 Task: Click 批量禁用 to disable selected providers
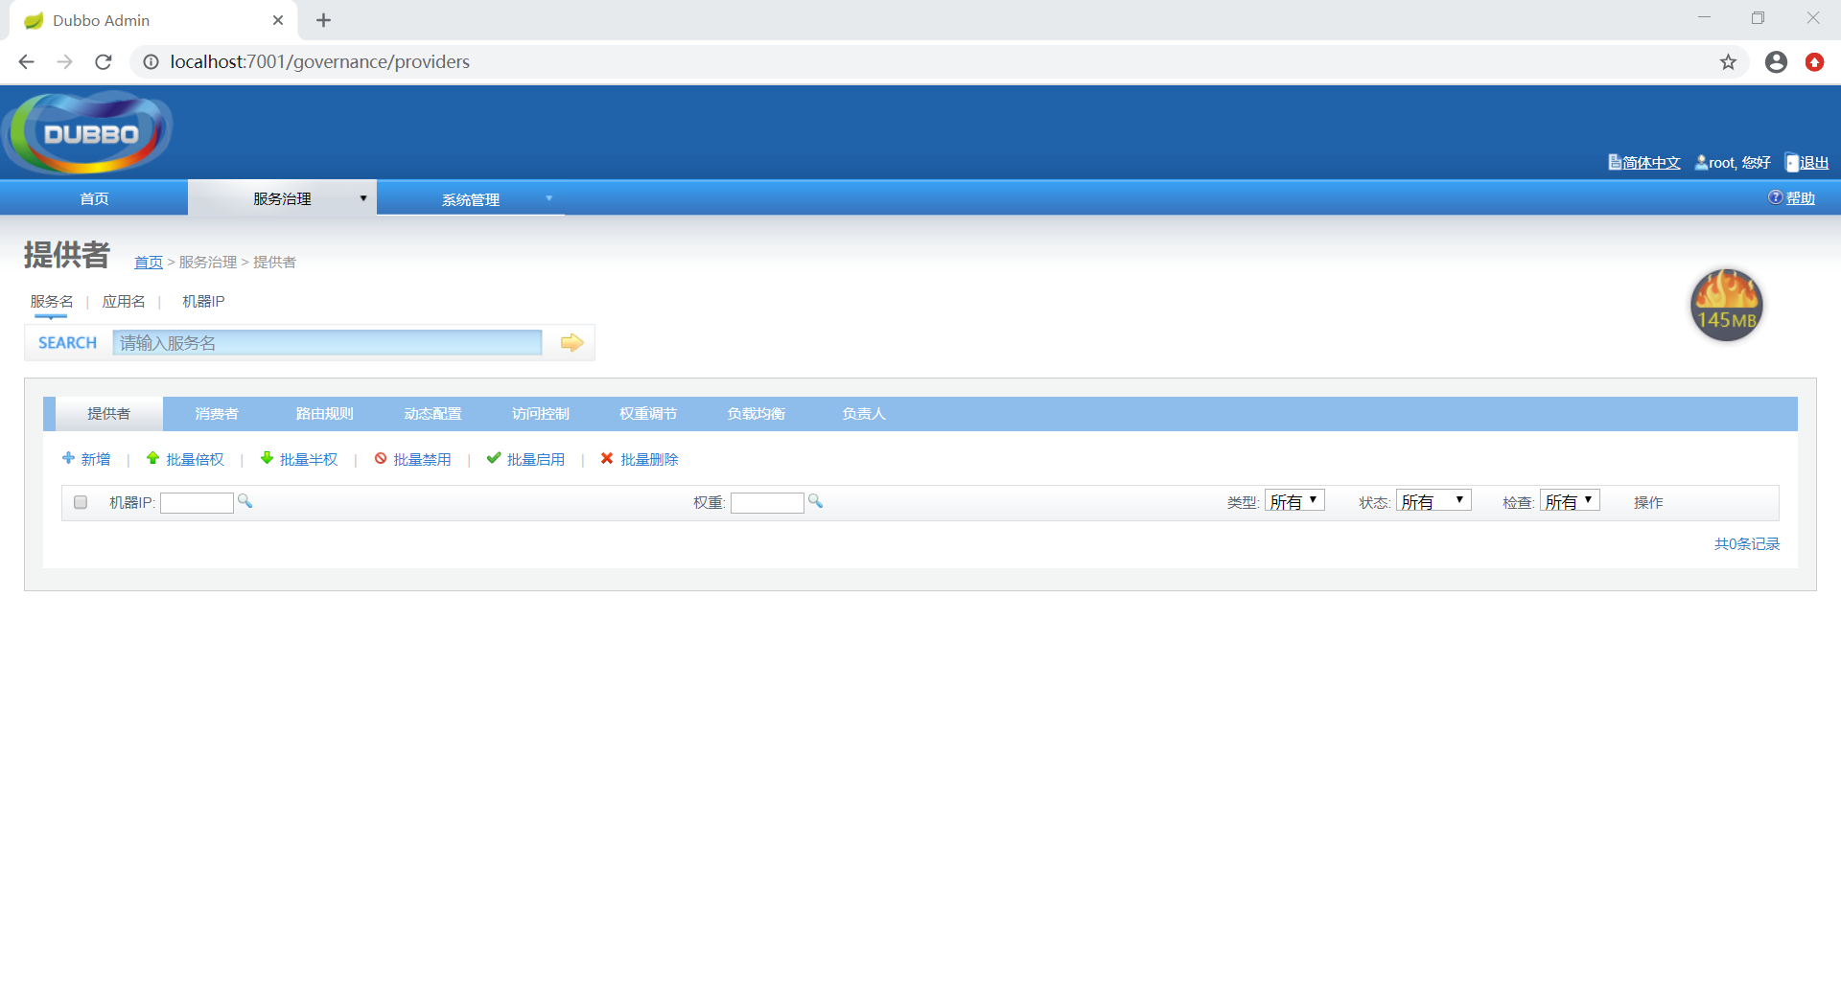[x=413, y=460]
